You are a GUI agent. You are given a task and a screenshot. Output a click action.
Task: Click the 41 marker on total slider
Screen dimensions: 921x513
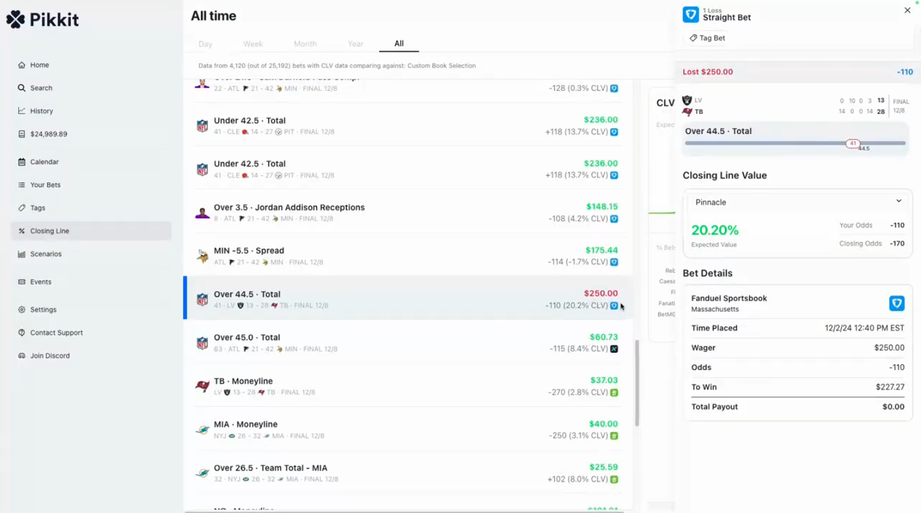(853, 144)
